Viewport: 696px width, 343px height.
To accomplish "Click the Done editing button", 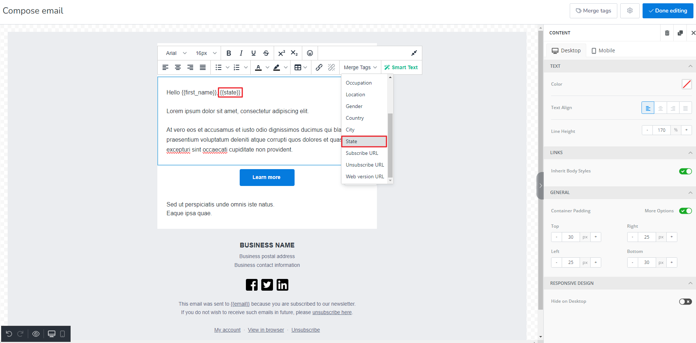I will click(667, 11).
